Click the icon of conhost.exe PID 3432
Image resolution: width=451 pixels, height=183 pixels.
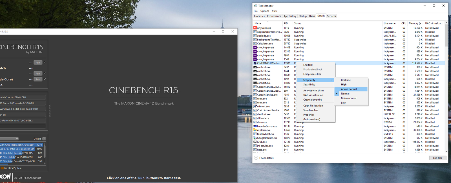pyautogui.click(x=255, y=67)
